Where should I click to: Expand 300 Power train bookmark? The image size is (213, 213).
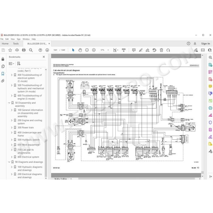12,127
